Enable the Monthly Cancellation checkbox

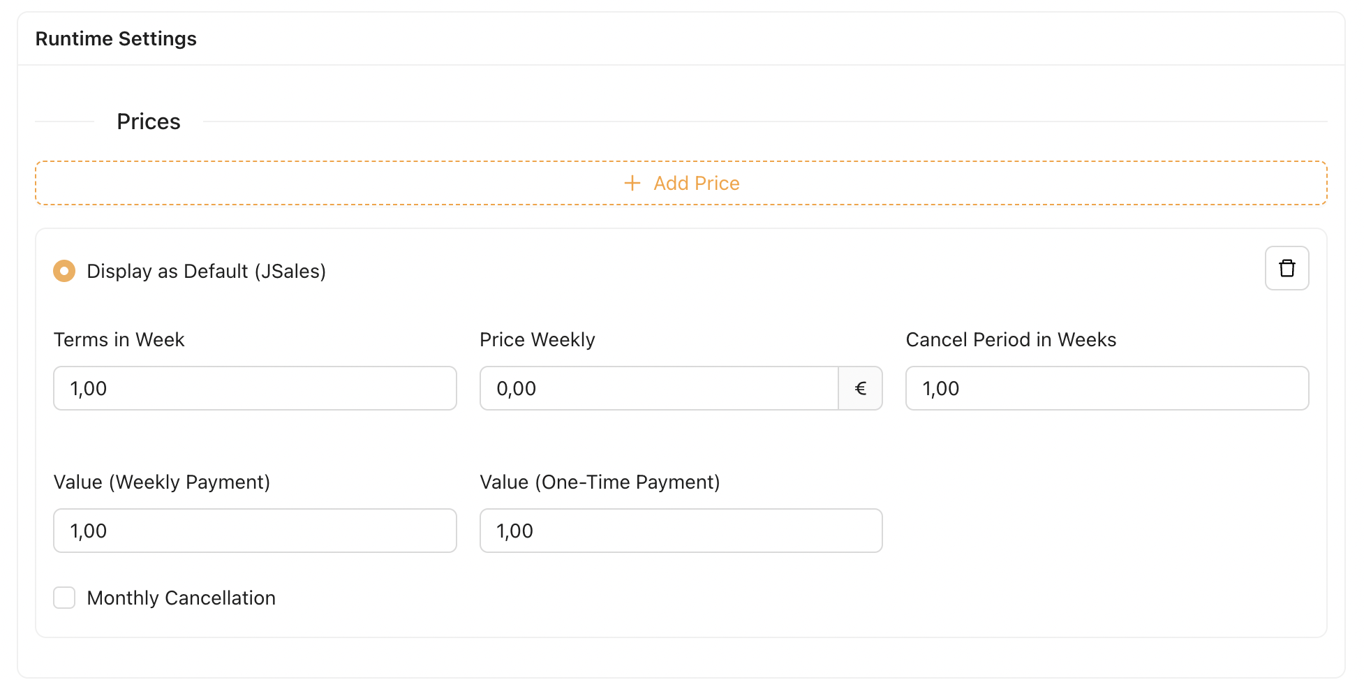coord(64,598)
